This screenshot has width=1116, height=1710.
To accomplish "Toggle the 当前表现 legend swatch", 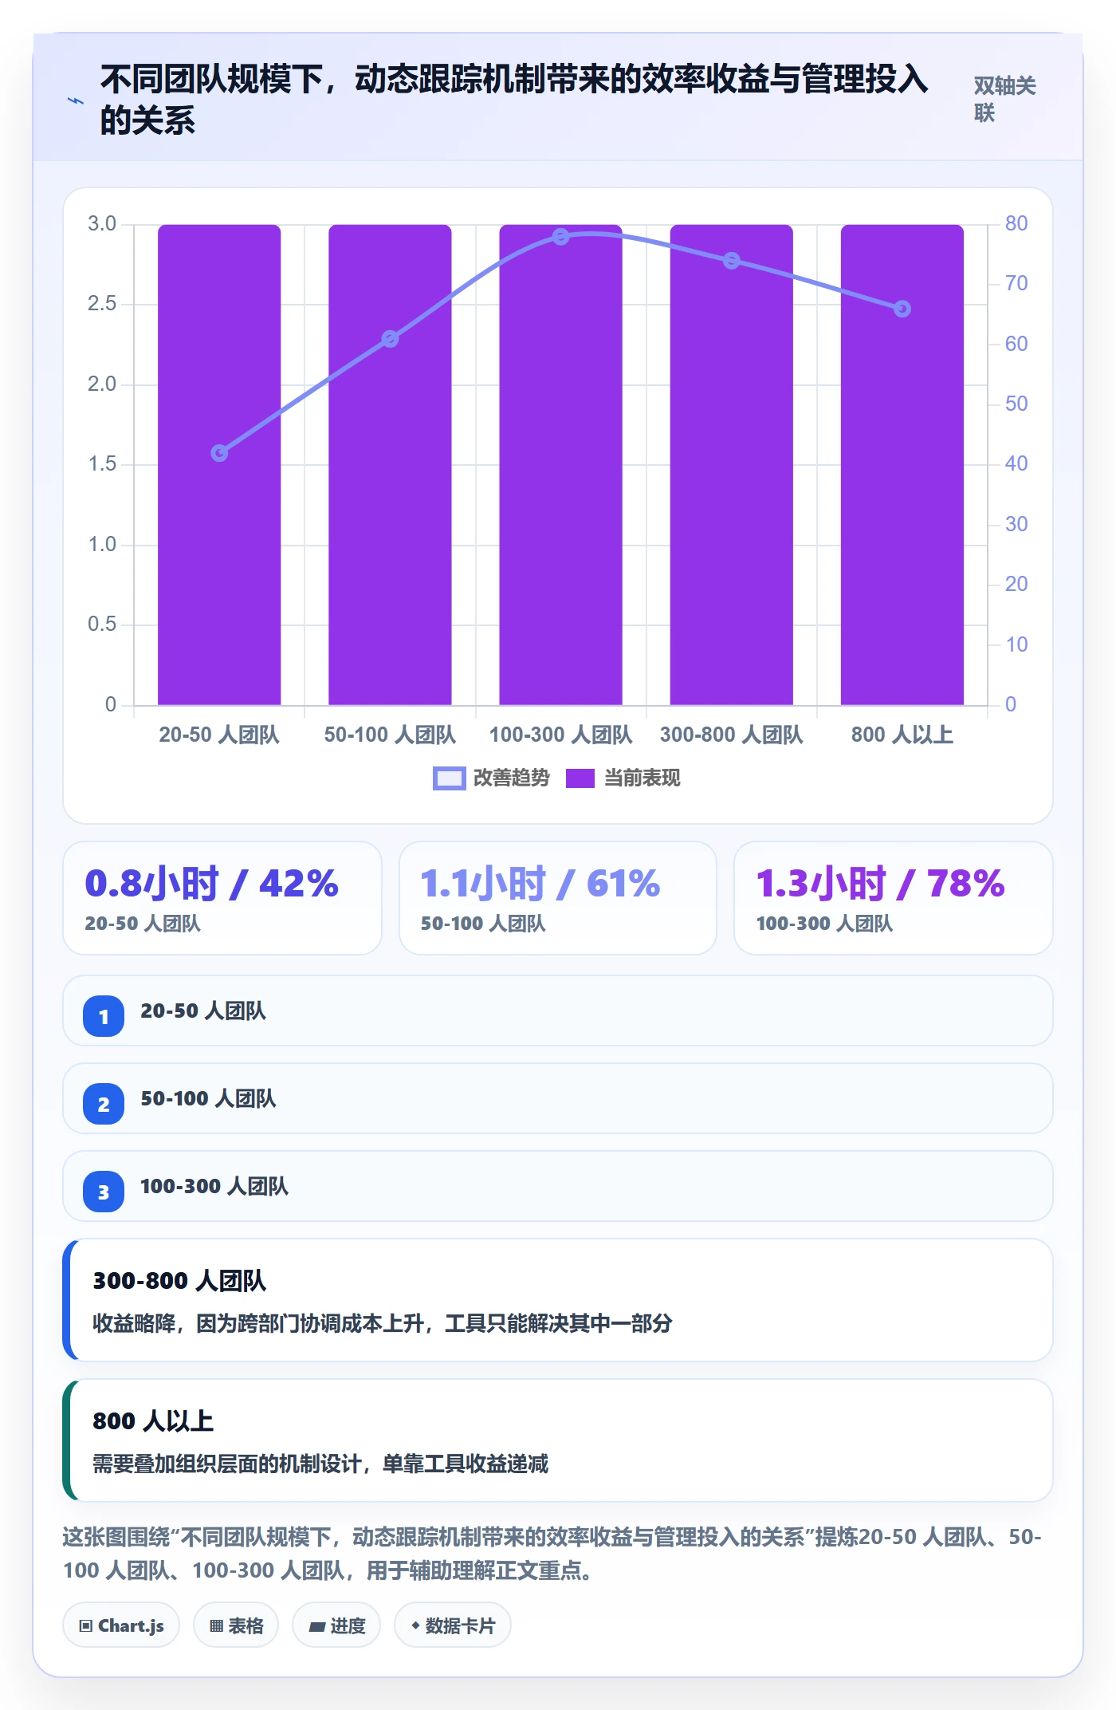I will click(580, 778).
